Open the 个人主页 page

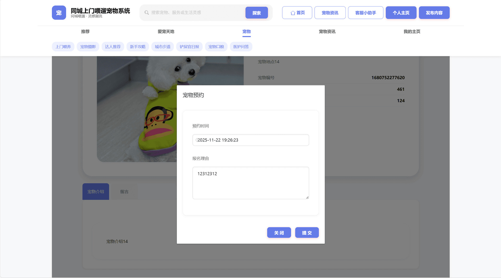pos(401,12)
